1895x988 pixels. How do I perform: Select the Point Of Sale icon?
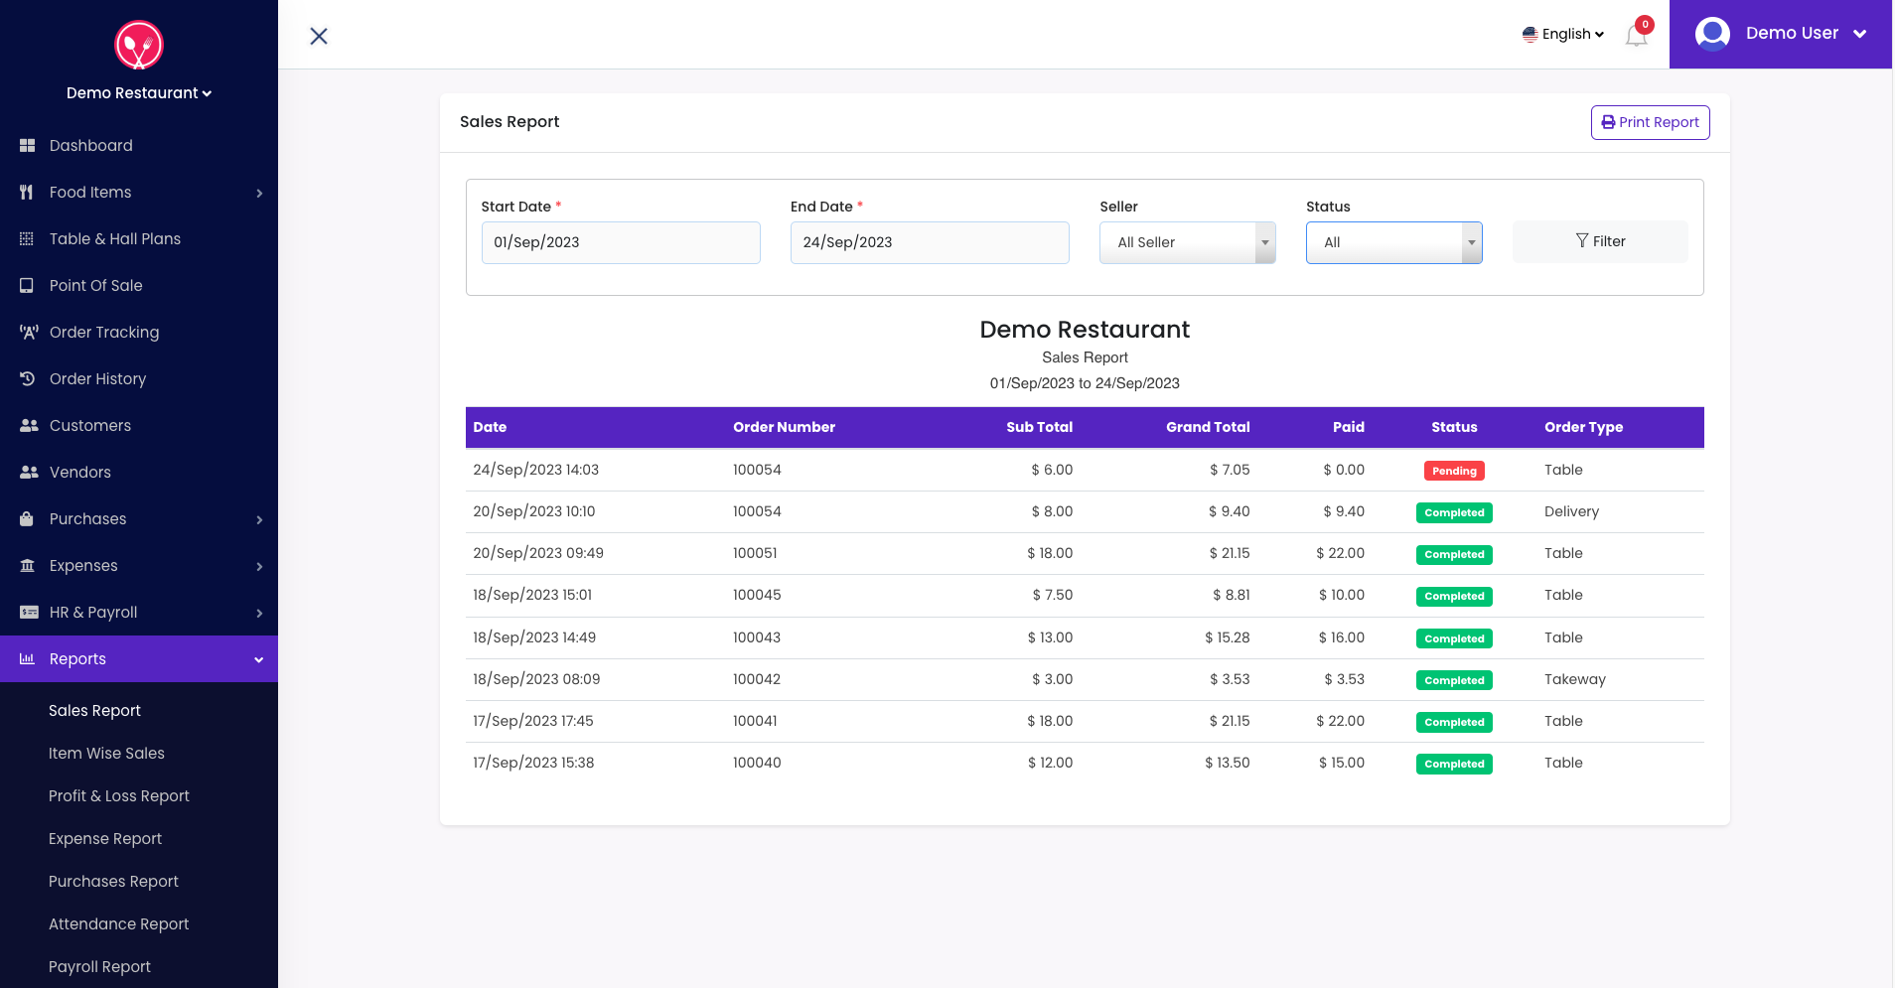click(27, 285)
